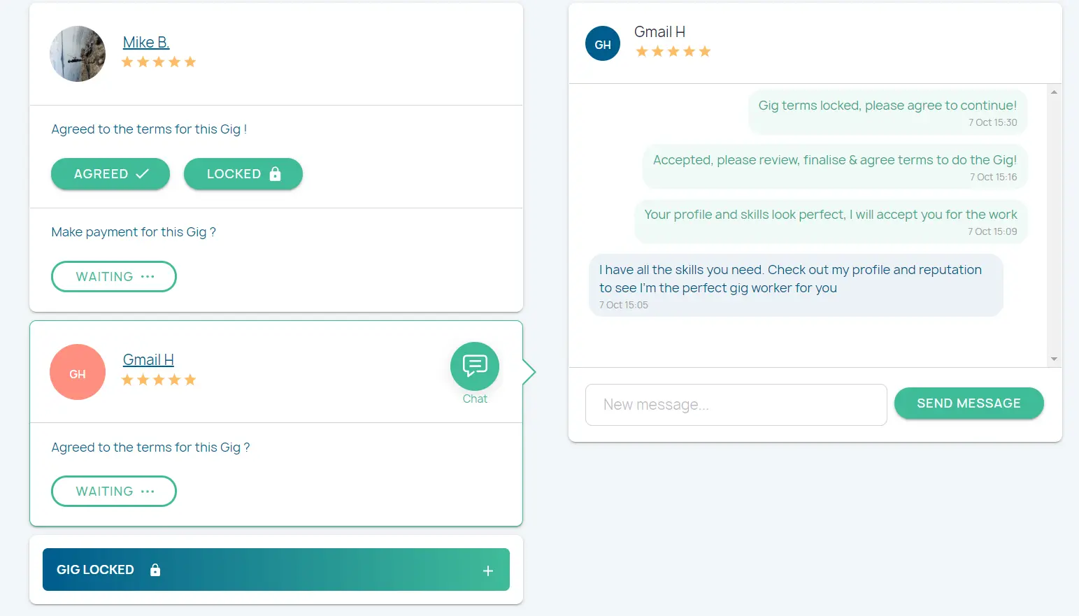The image size is (1079, 616).
Task: Click the lock icon on GIG LOCKED bar
Action: [155, 570]
